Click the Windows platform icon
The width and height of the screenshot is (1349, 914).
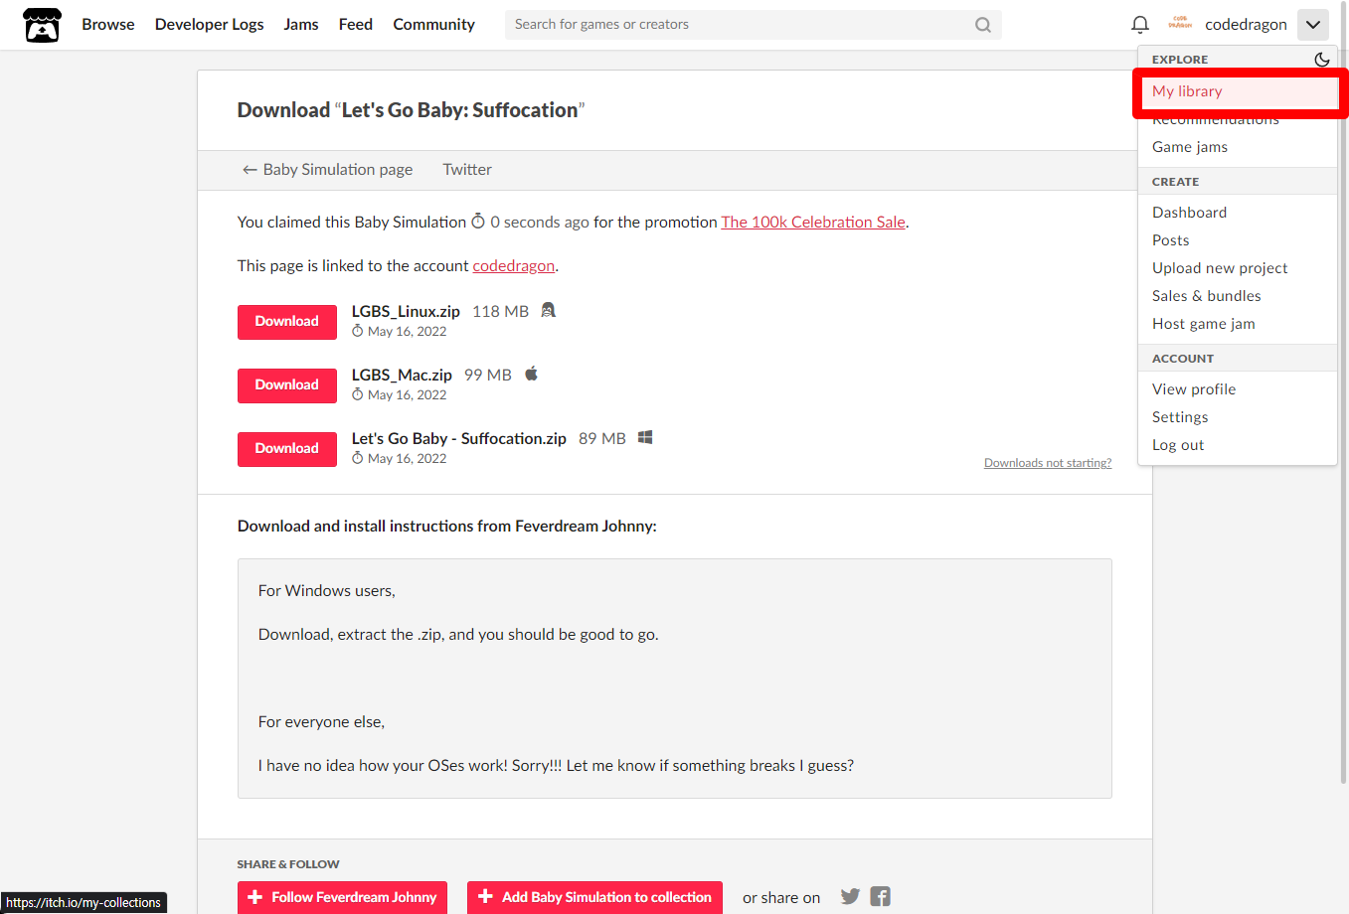(645, 437)
